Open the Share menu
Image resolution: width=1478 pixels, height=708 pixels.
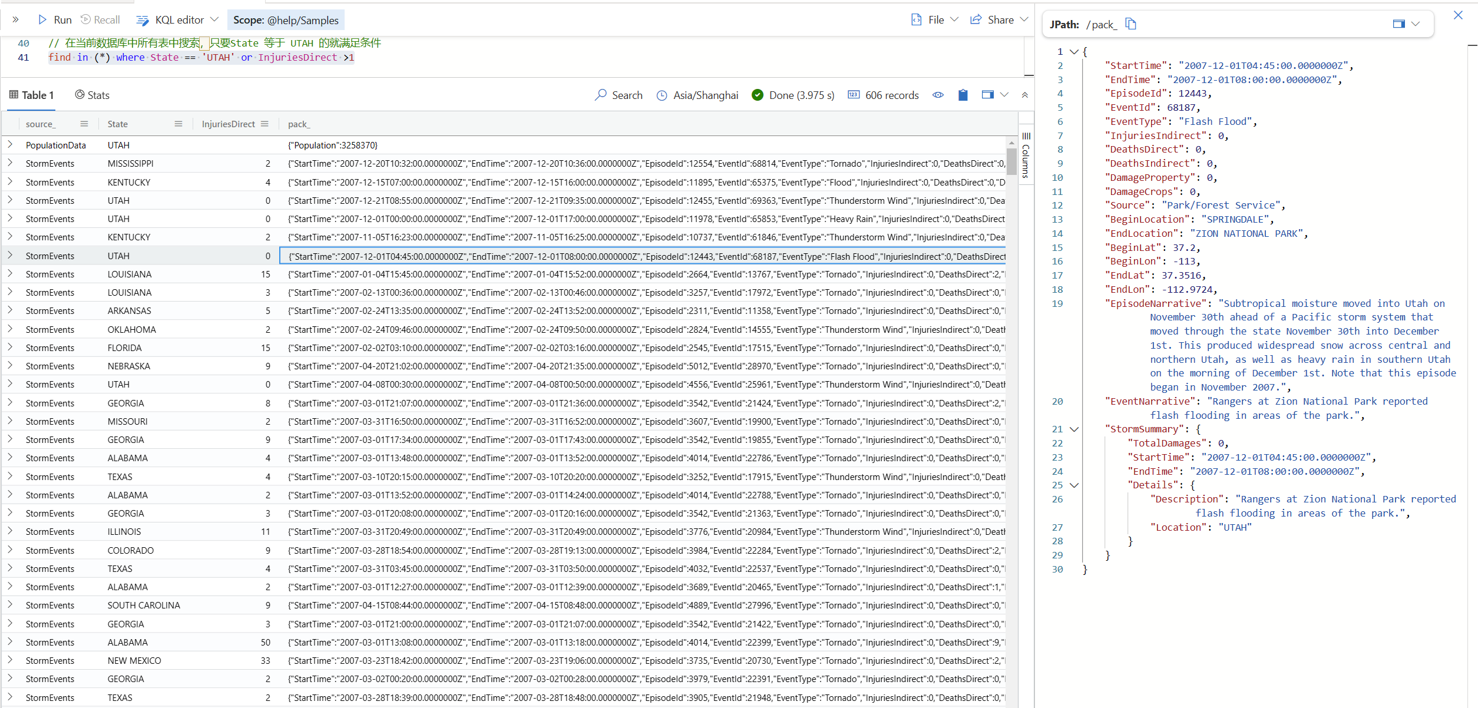click(x=999, y=20)
